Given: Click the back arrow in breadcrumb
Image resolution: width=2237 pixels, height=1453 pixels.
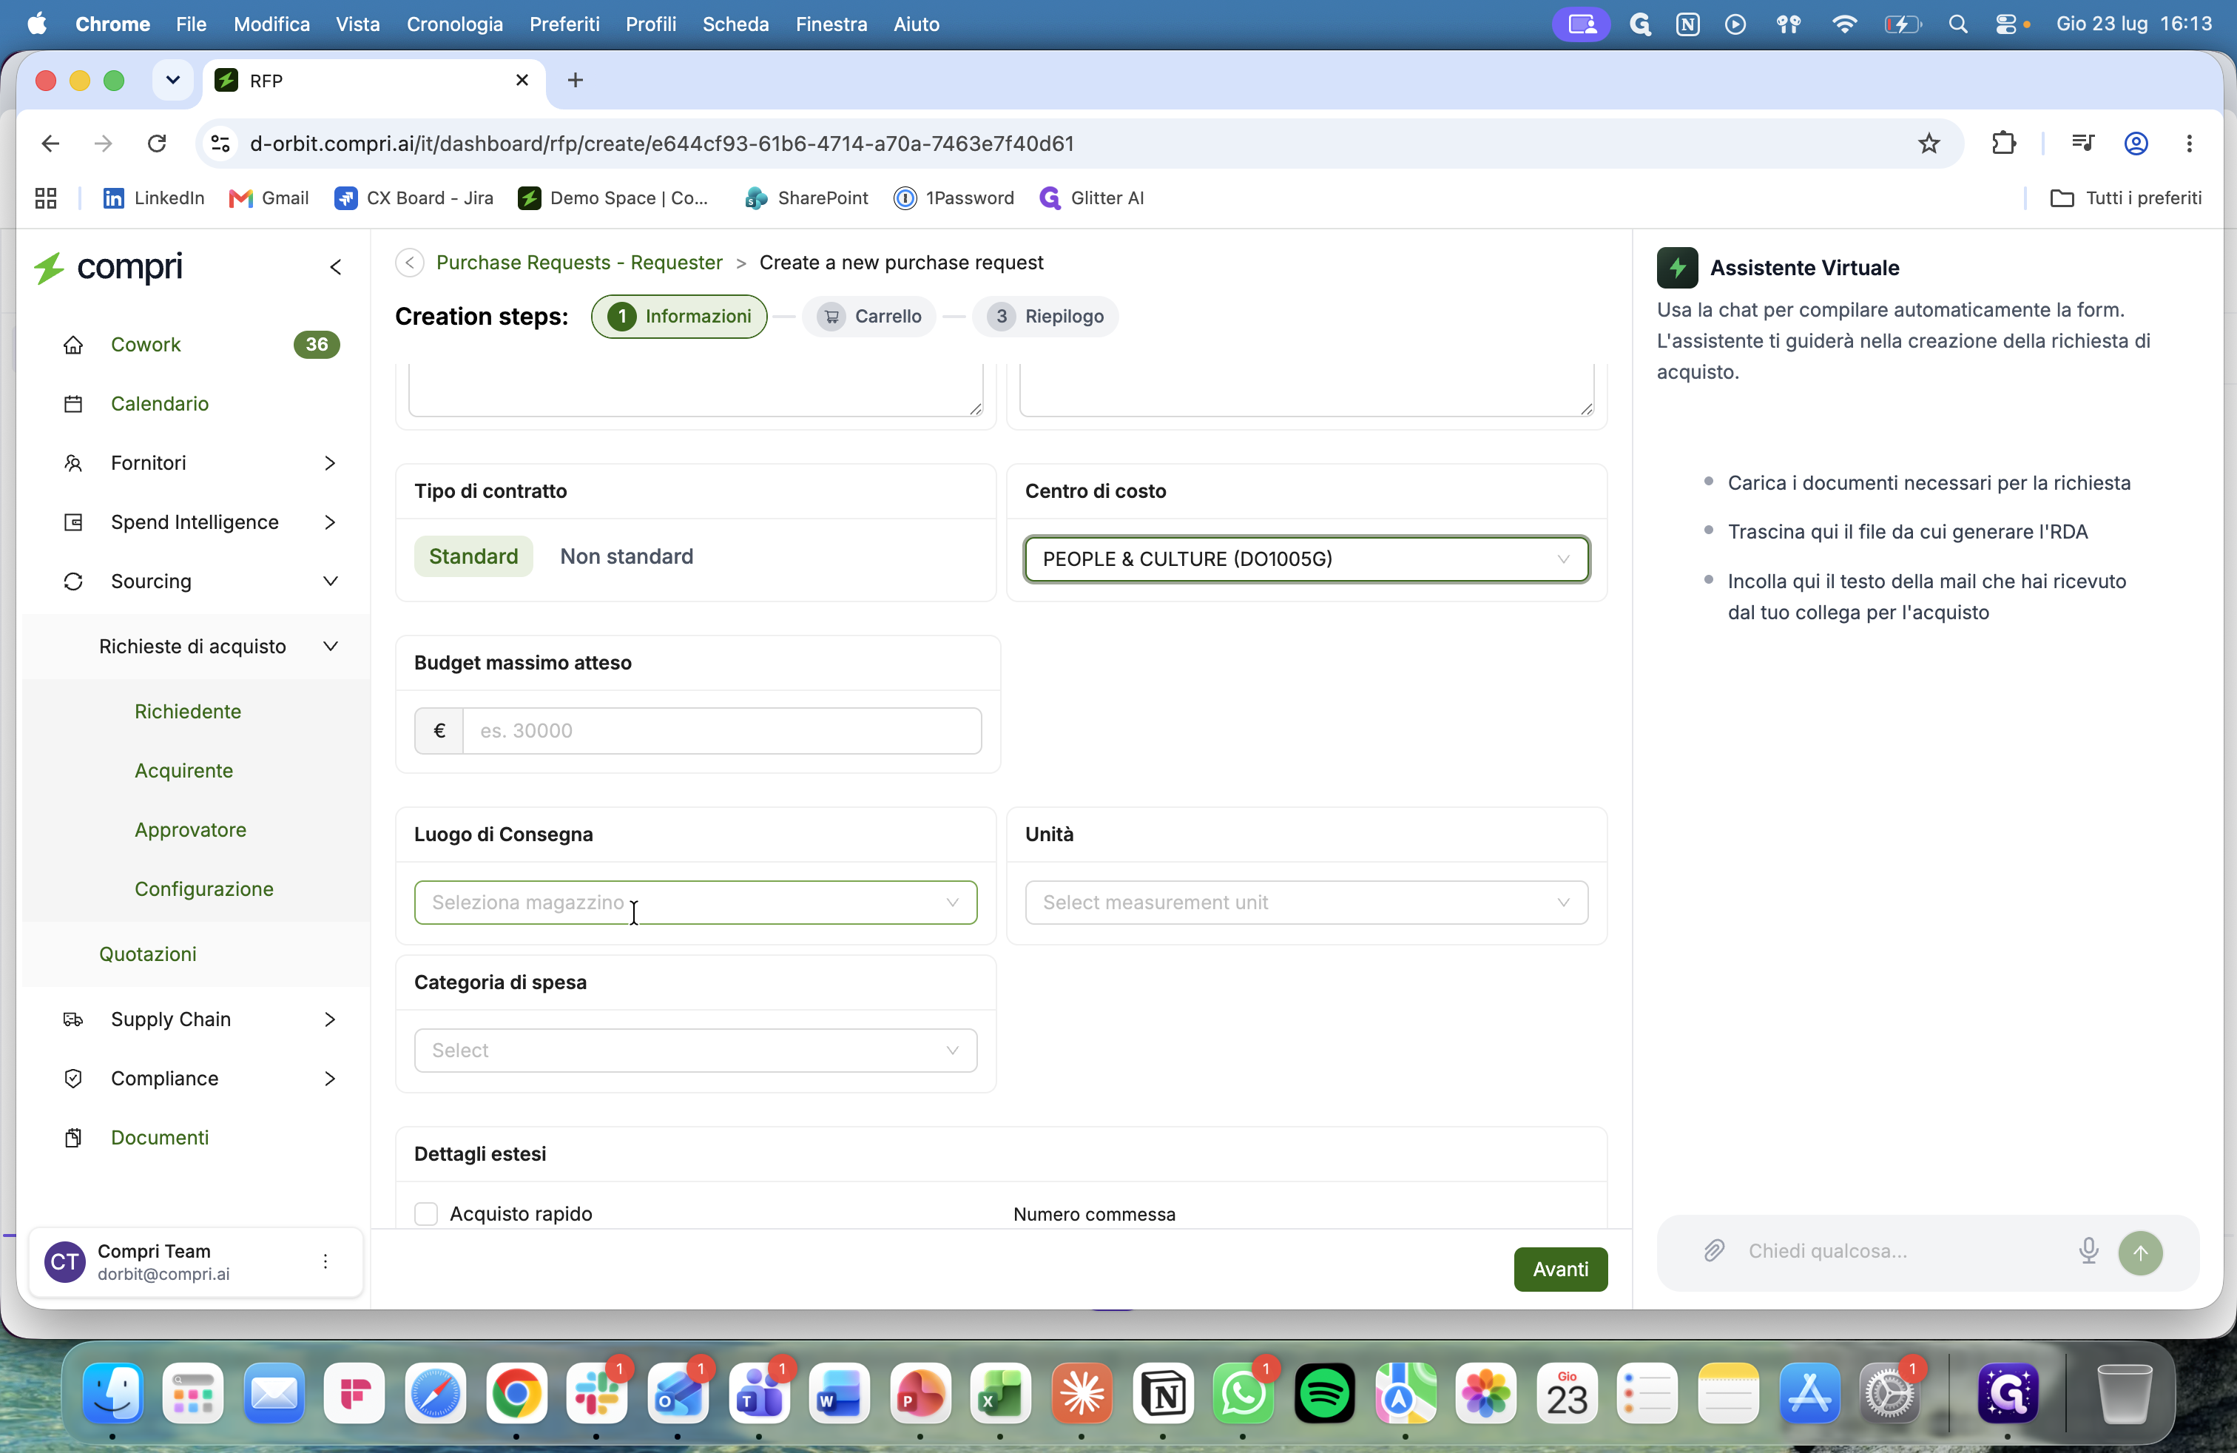Looking at the screenshot, I should 410,263.
